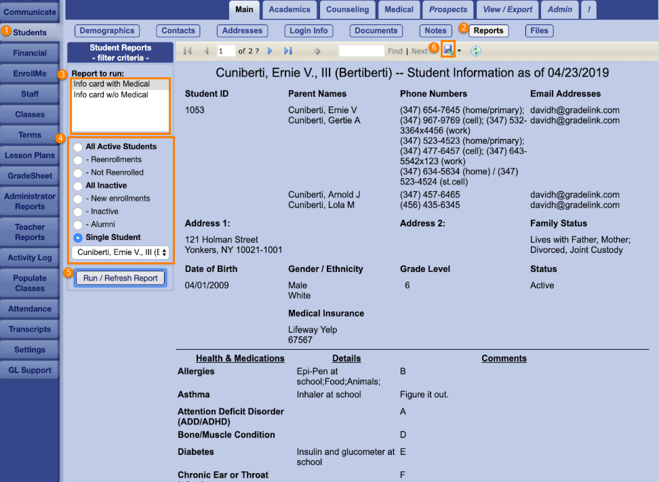The image size is (659, 482).
Task: Click Find link in report toolbar
Action: (395, 51)
